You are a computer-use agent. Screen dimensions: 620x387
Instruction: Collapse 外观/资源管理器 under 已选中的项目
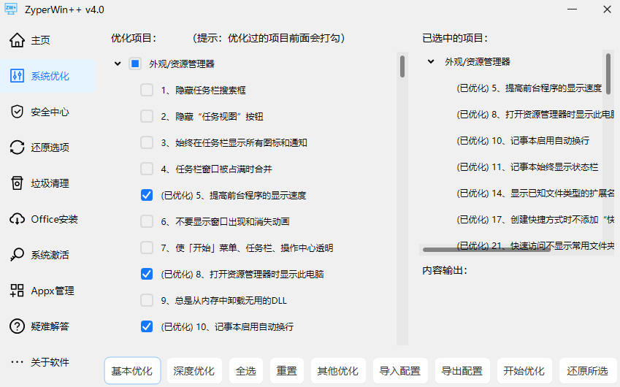pyautogui.click(x=431, y=62)
